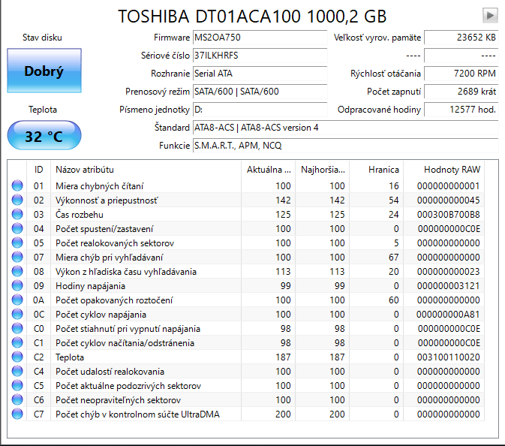Select the Čas rozbehu row name
Screen dimensions: 505x446
pyautogui.click(x=80, y=215)
